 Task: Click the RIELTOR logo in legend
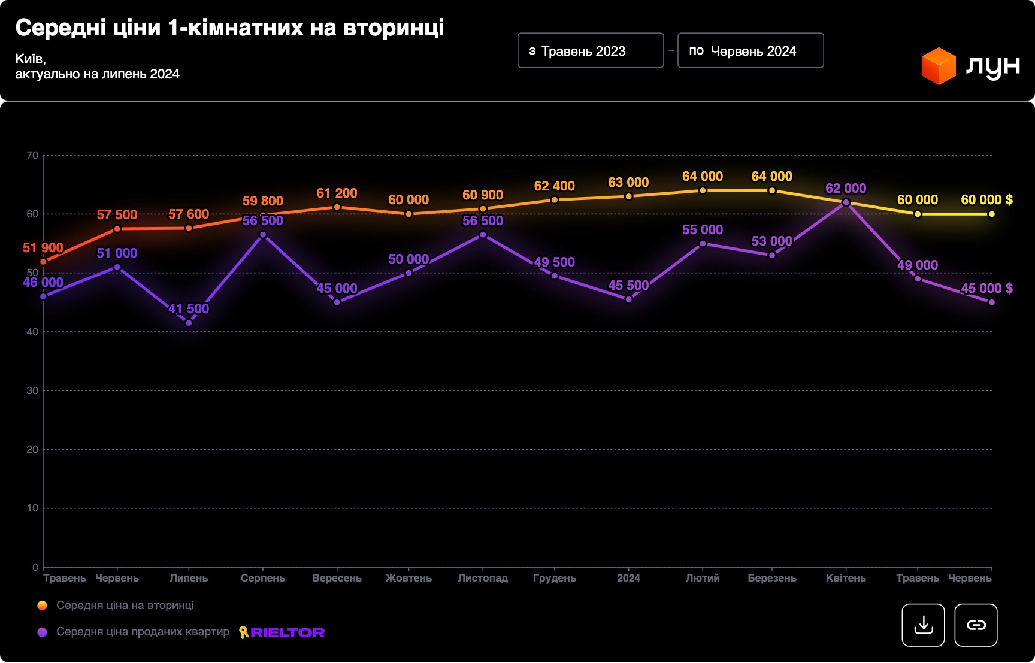tap(282, 632)
